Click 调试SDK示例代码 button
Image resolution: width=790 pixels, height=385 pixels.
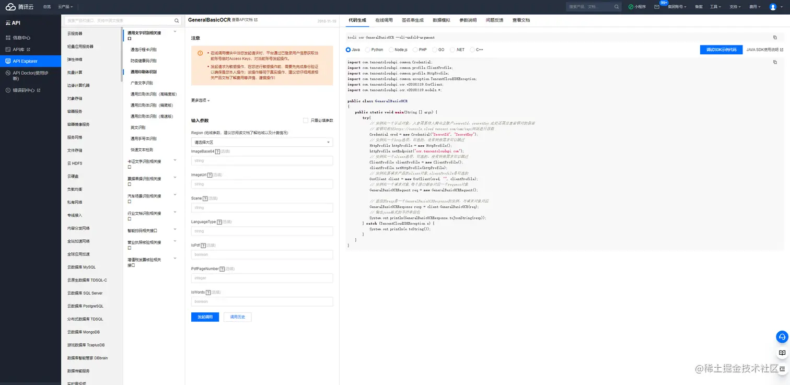[721, 50]
